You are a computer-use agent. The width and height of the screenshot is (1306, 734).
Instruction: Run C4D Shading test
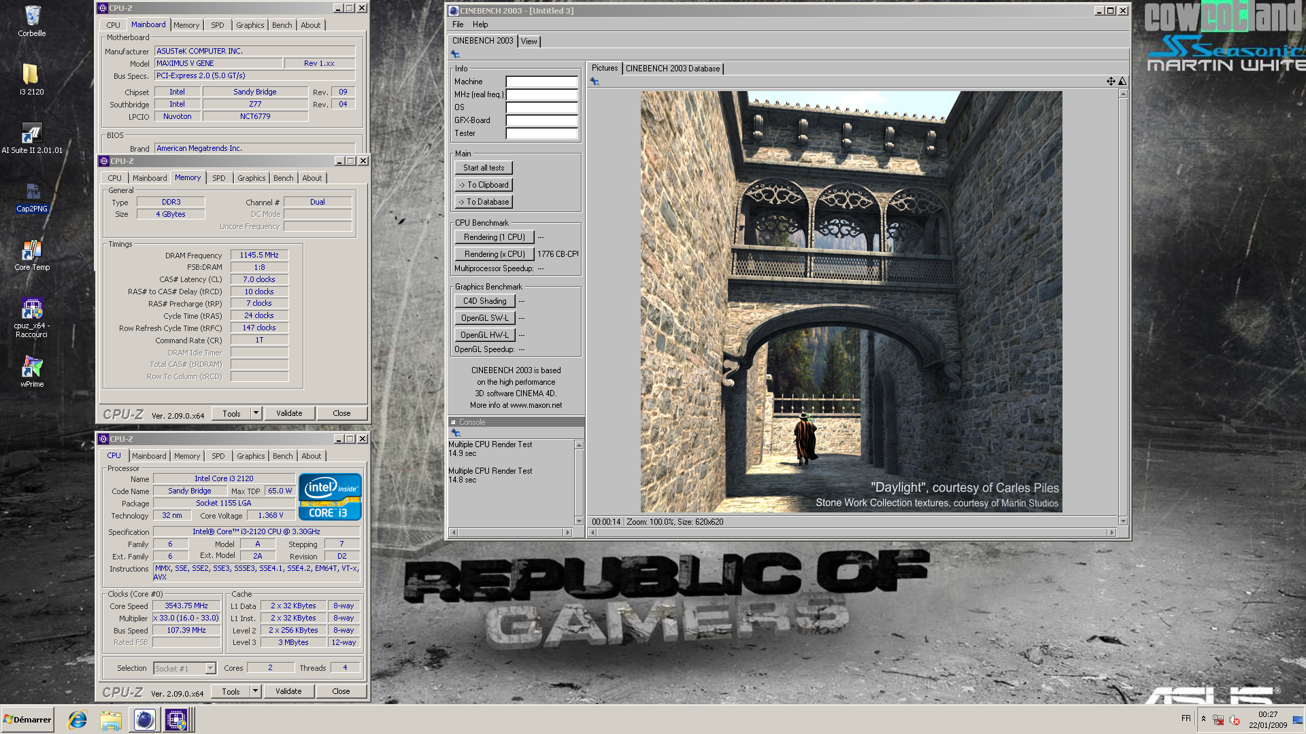[x=485, y=301]
